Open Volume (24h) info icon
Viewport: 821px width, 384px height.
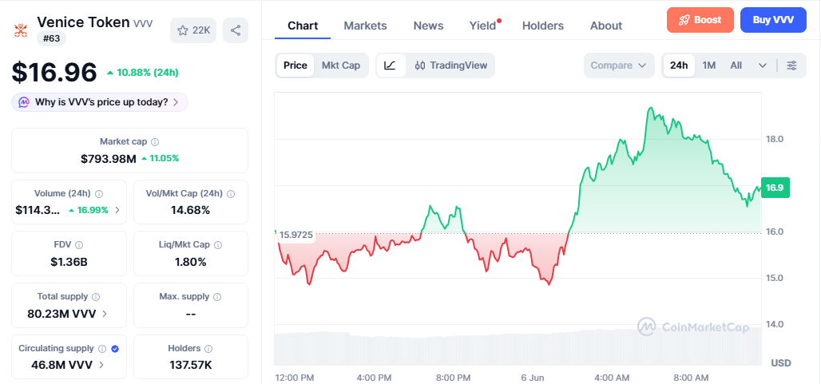(x=99, y=193)
